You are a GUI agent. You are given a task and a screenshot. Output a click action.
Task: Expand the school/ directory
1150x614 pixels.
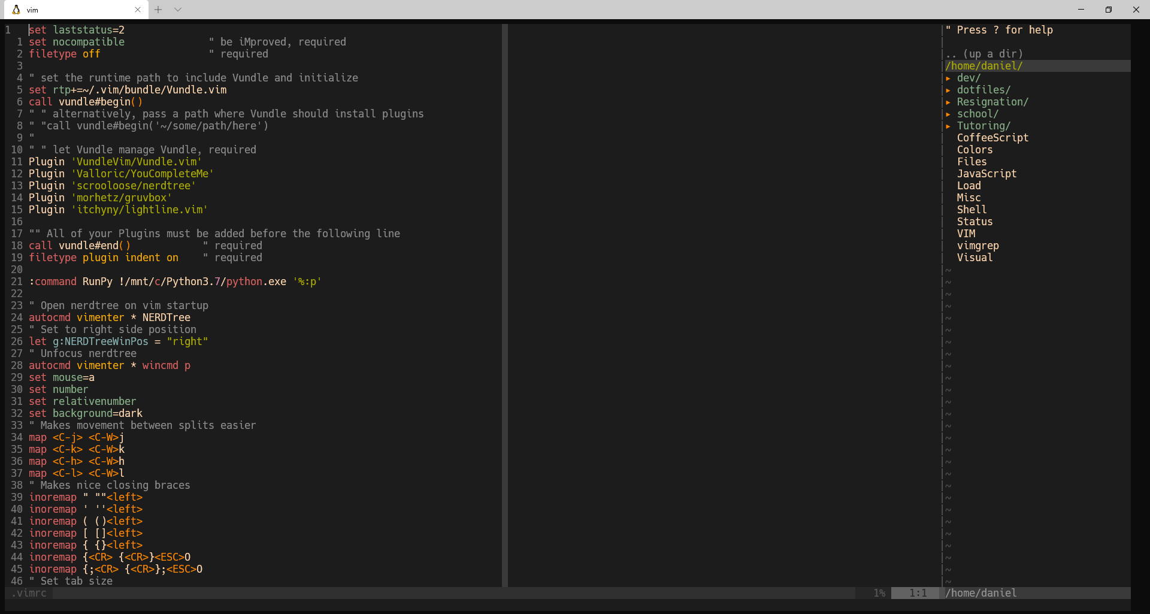(x=978, y=114)
